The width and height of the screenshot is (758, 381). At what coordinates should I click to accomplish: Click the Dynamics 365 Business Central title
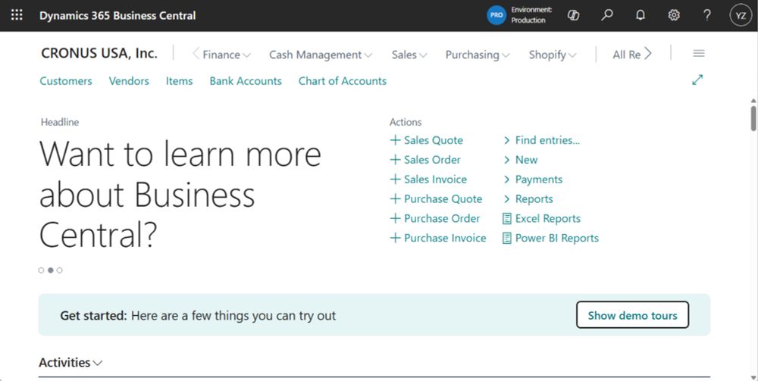(117, 15)
